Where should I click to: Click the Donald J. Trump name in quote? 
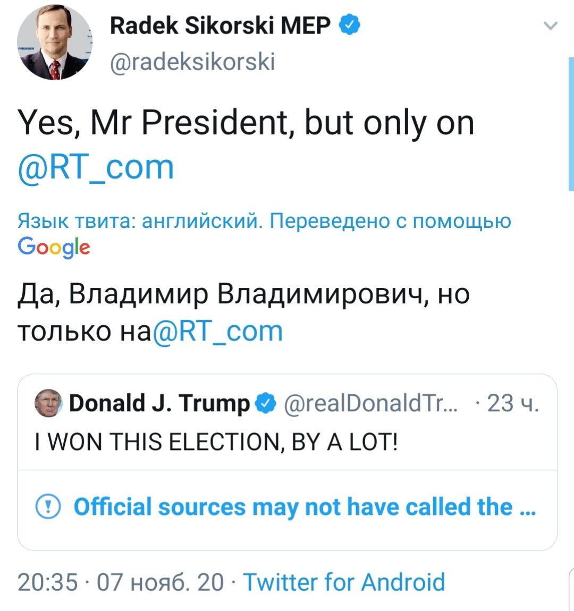point(159,403)
